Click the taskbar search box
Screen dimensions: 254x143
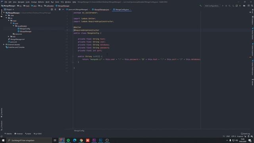(x=29, y=140)
